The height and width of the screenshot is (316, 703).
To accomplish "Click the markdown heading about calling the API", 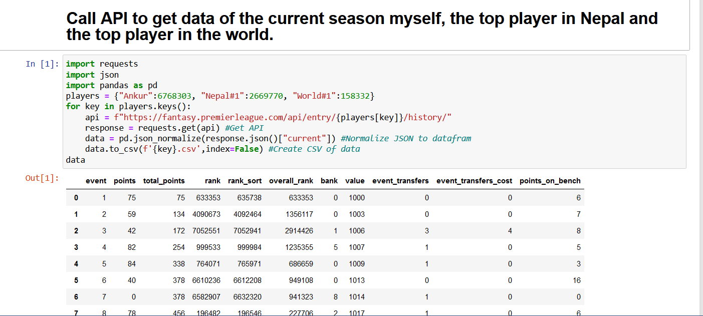I will tap(362, 27).
